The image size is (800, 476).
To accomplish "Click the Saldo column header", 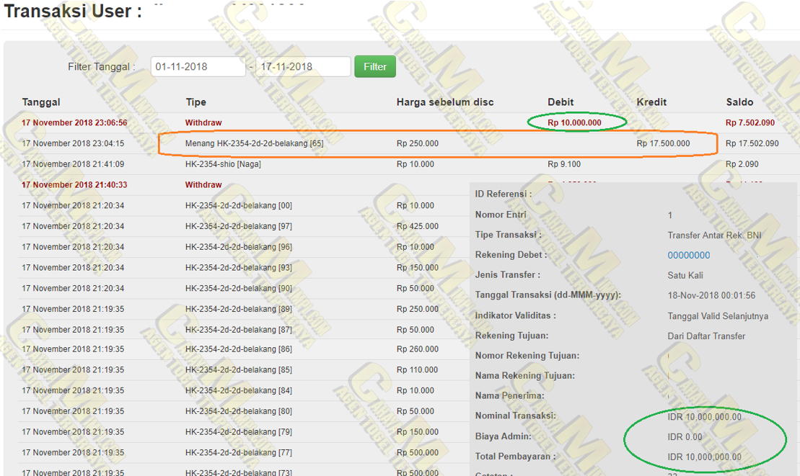I will pos(739,102).
